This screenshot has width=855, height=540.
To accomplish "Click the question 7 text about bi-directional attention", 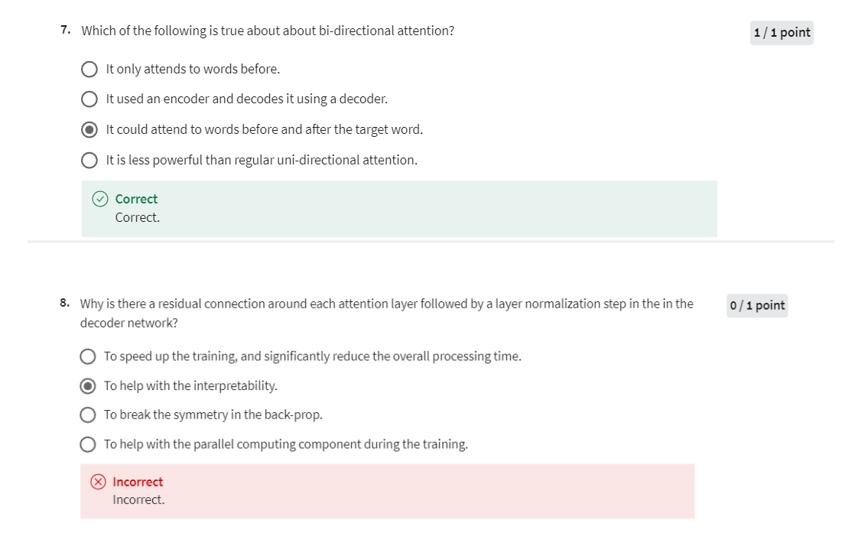I will pyautogui.click(x=268, y=31).
